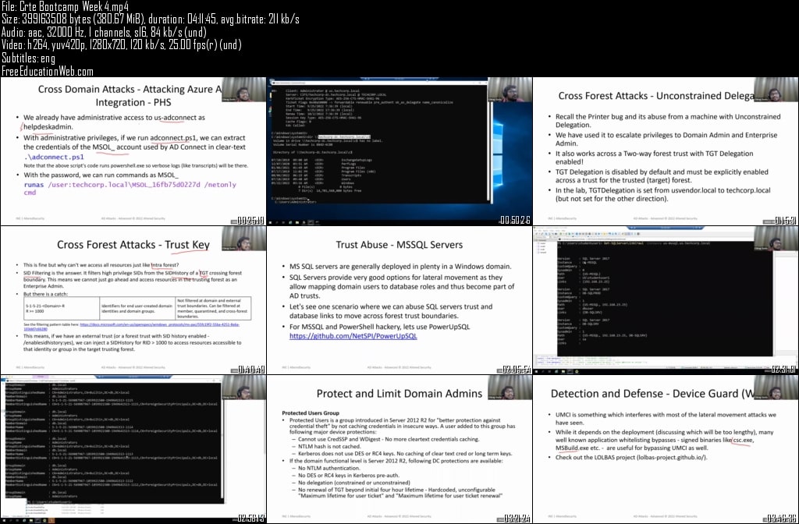
Task: Click the 'Size: 399163508 bytes' header line
Action: tap(151, 19)
